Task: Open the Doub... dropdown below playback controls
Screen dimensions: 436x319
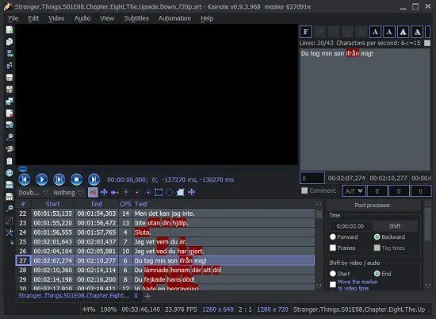Action: point(33,192)
